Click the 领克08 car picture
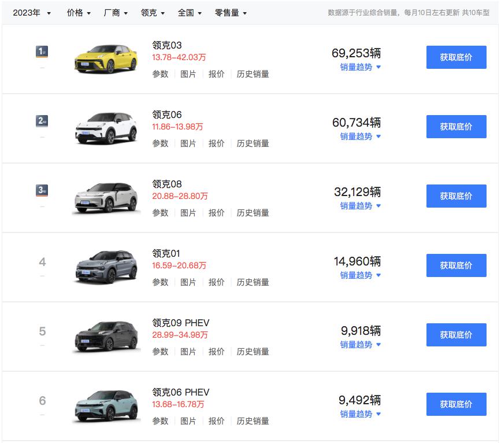This screenshot has height=443, width=501. (x=106, y=197)
